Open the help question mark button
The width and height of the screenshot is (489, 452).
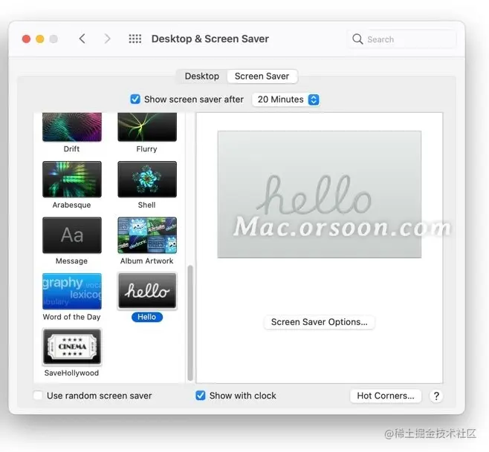(x=436, y=396)
